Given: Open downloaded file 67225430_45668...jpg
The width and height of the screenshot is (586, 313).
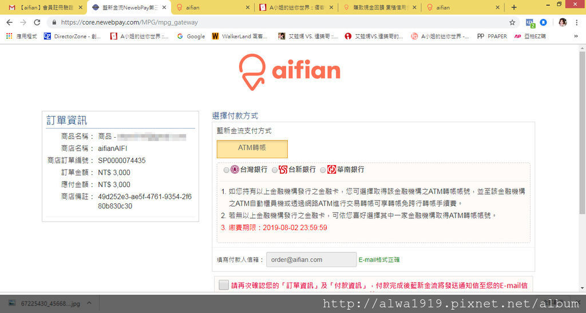Looking at the screenshot, I should pos(45,303).
